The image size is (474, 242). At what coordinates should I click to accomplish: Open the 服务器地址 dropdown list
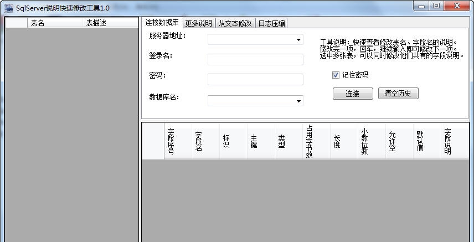[x=298, y=40]
